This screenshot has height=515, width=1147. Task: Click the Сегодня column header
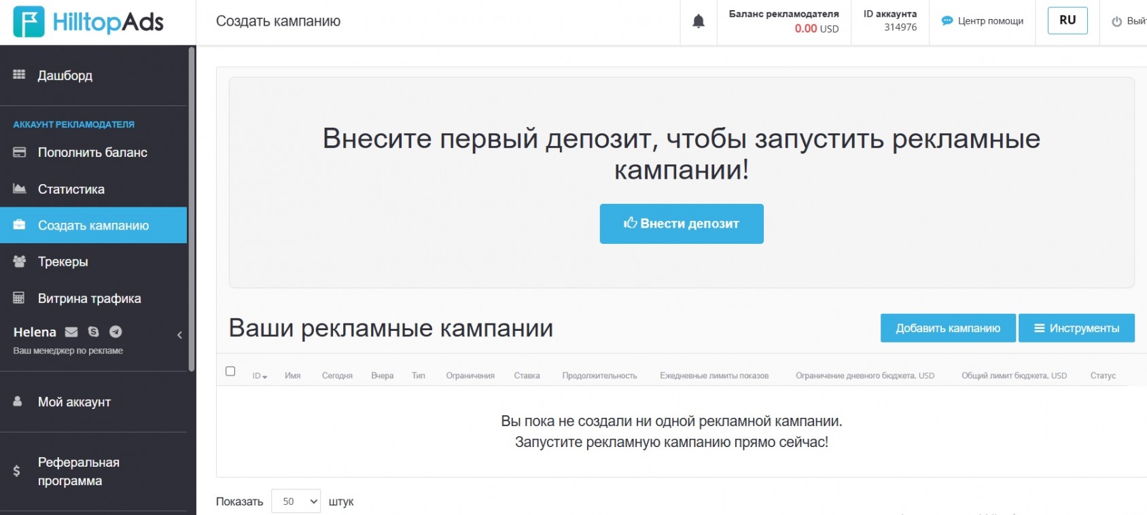click(337, 376)
